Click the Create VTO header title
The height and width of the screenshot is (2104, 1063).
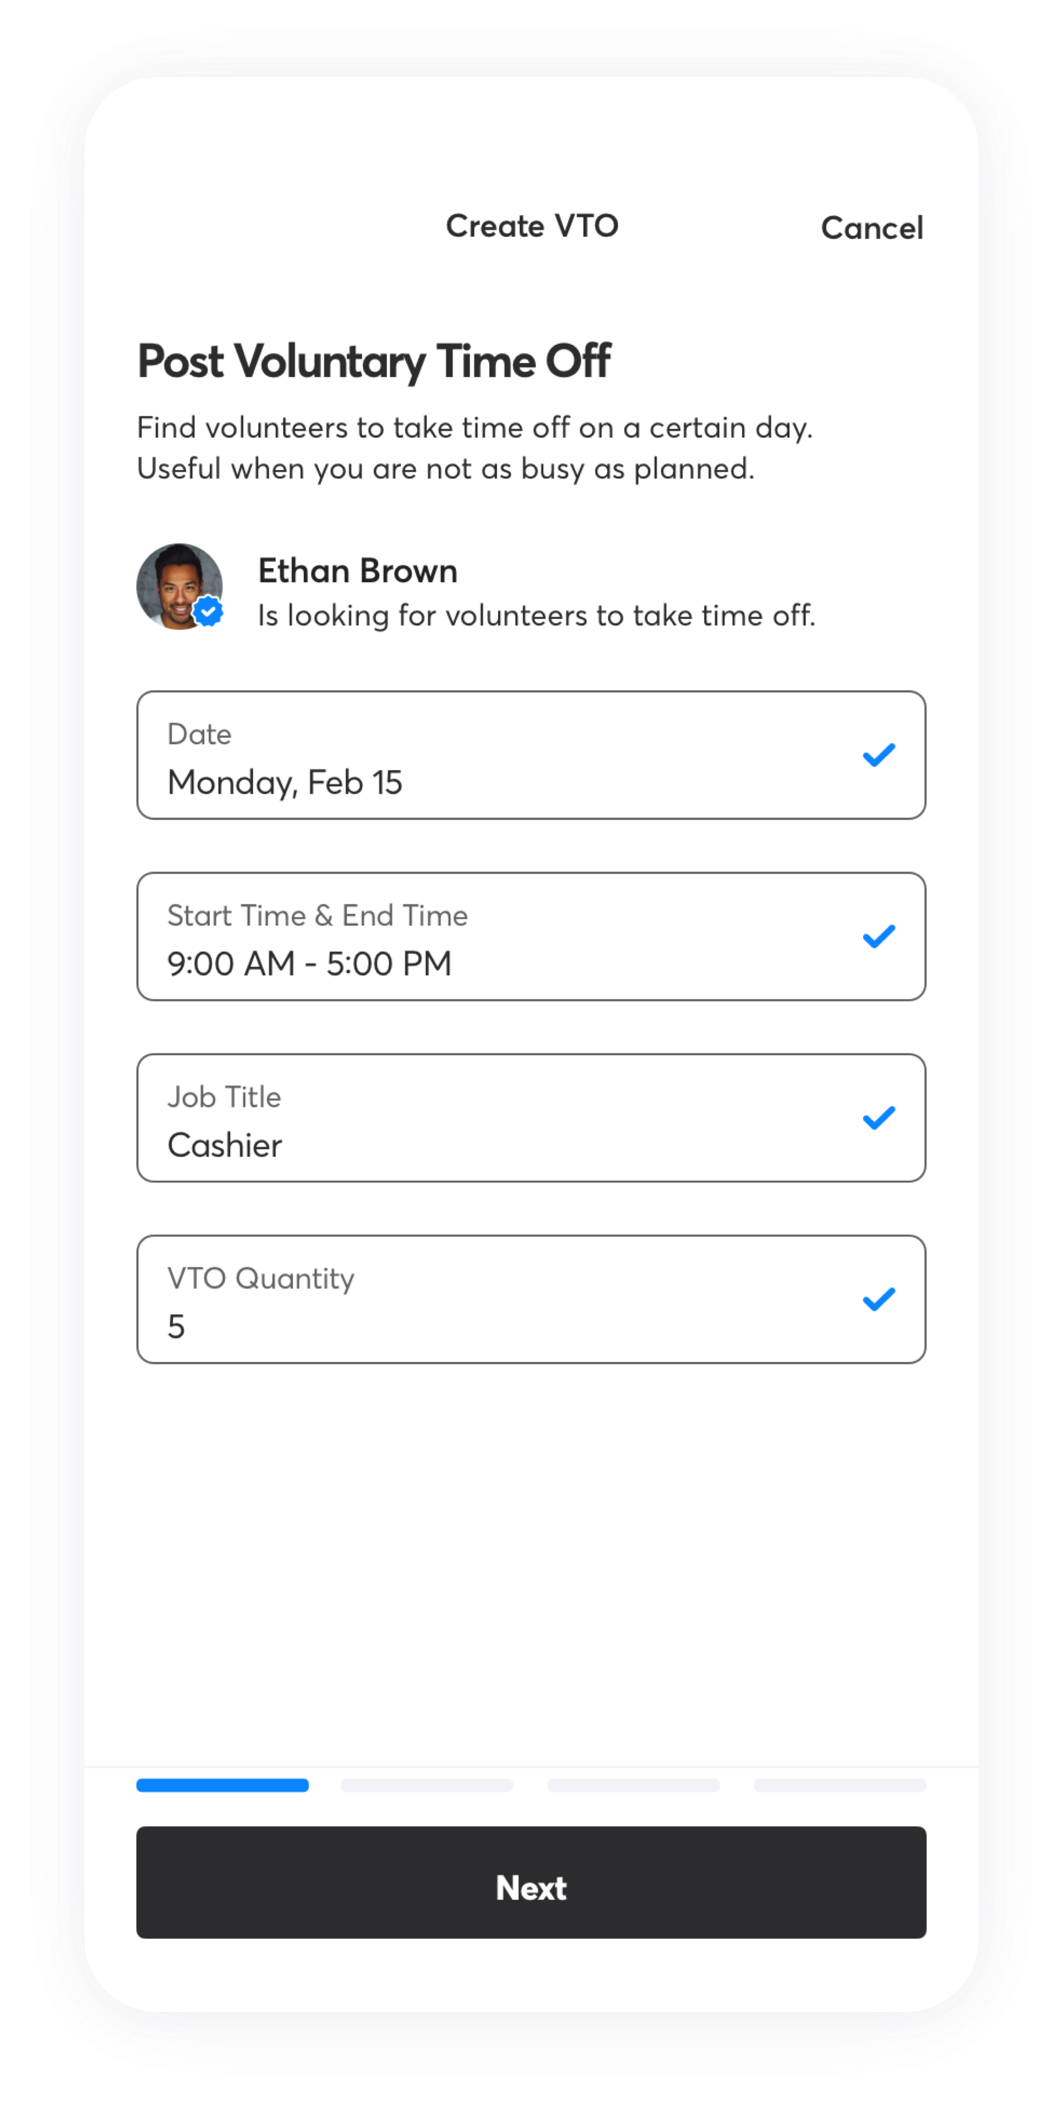532,226
